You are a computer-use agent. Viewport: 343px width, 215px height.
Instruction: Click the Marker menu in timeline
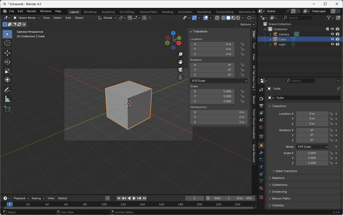point(63,198)
